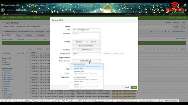Open All Fields link
This screenshot has height=105, width=188.
tap(21, 53)
